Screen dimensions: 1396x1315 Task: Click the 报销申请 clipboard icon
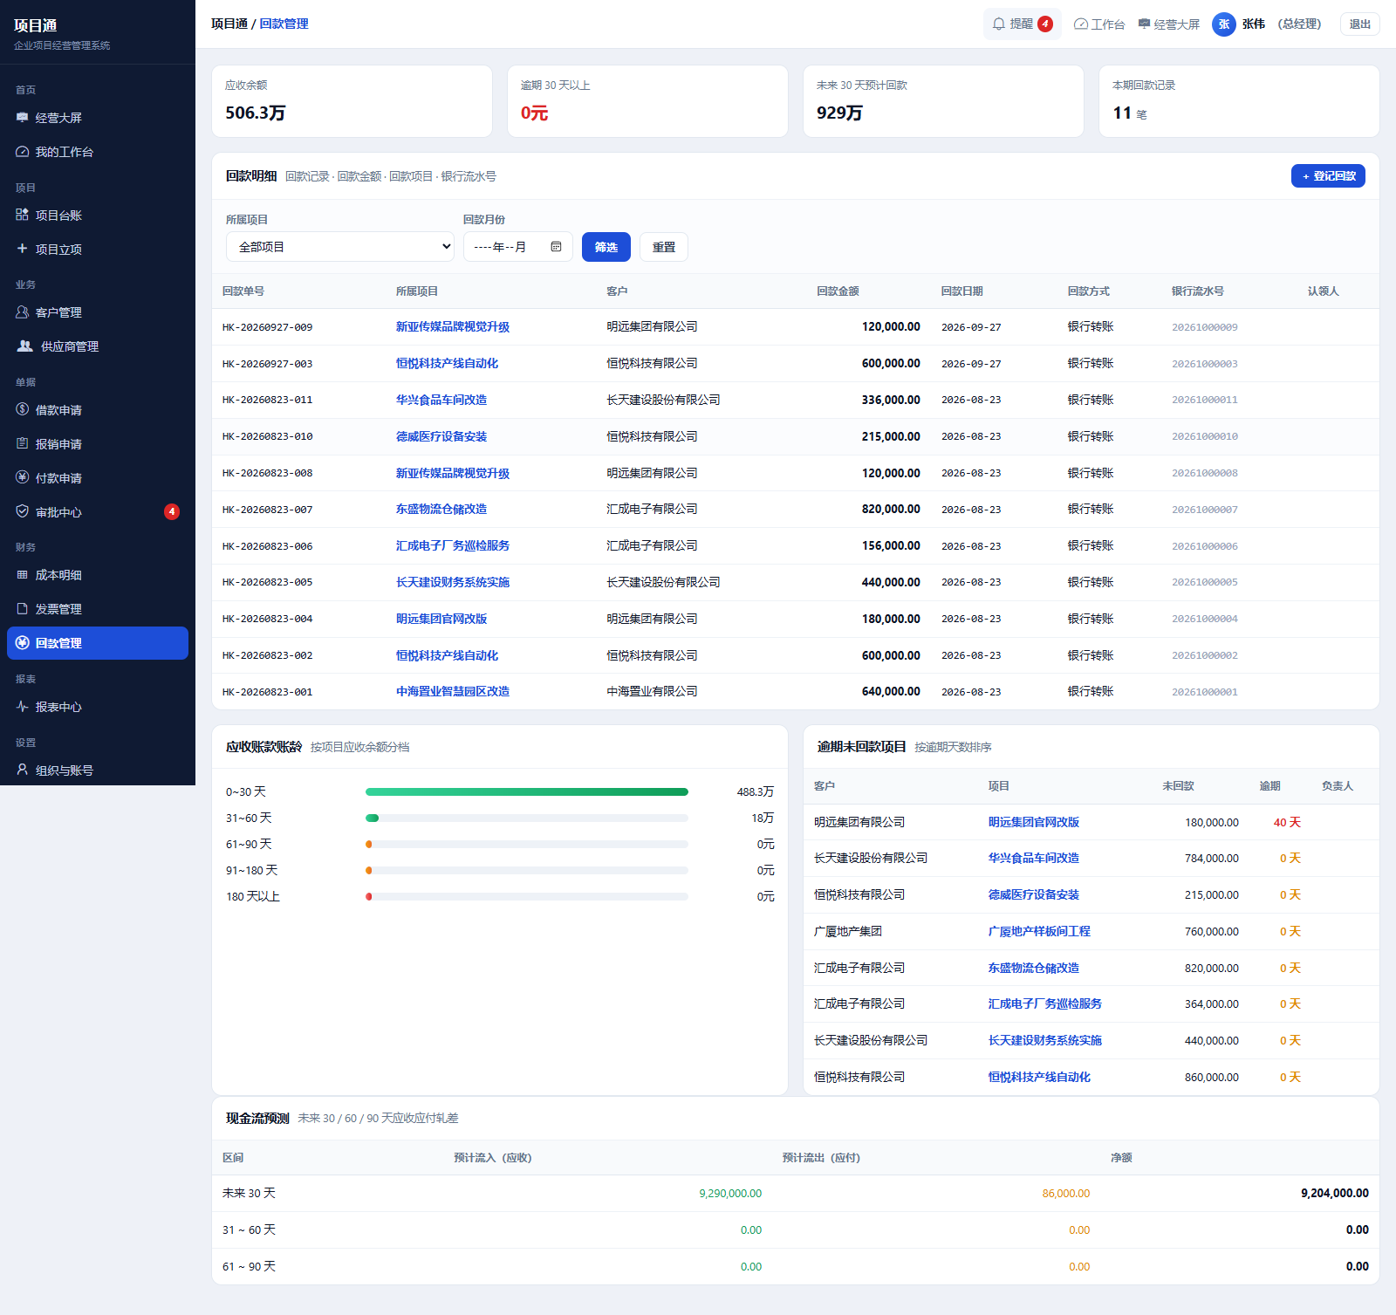point(23,443)
